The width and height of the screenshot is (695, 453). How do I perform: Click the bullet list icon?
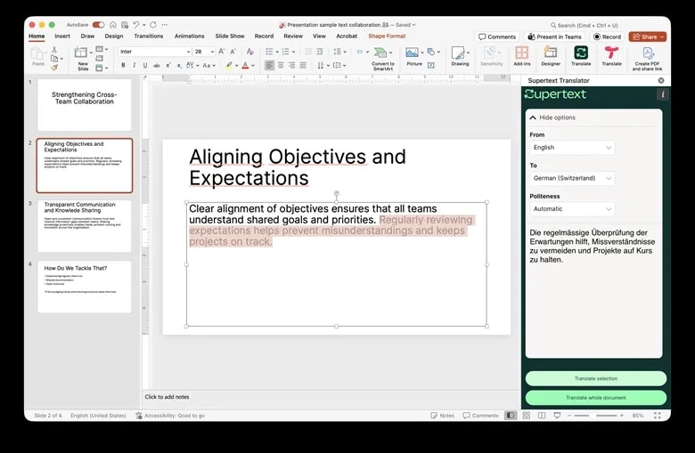pos(269,52)
